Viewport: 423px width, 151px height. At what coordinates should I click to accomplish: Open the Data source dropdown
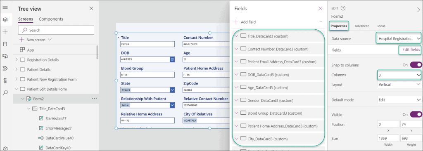pos(399,38)
